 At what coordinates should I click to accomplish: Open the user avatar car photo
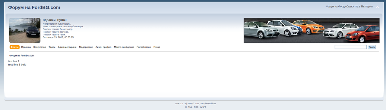tap(25, 30)
